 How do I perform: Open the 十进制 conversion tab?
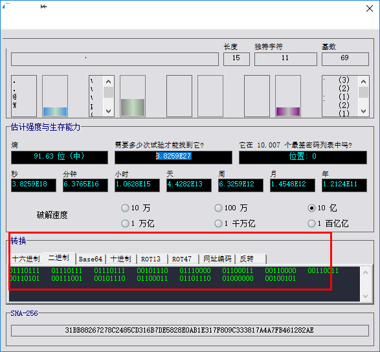tap(121, 259)
